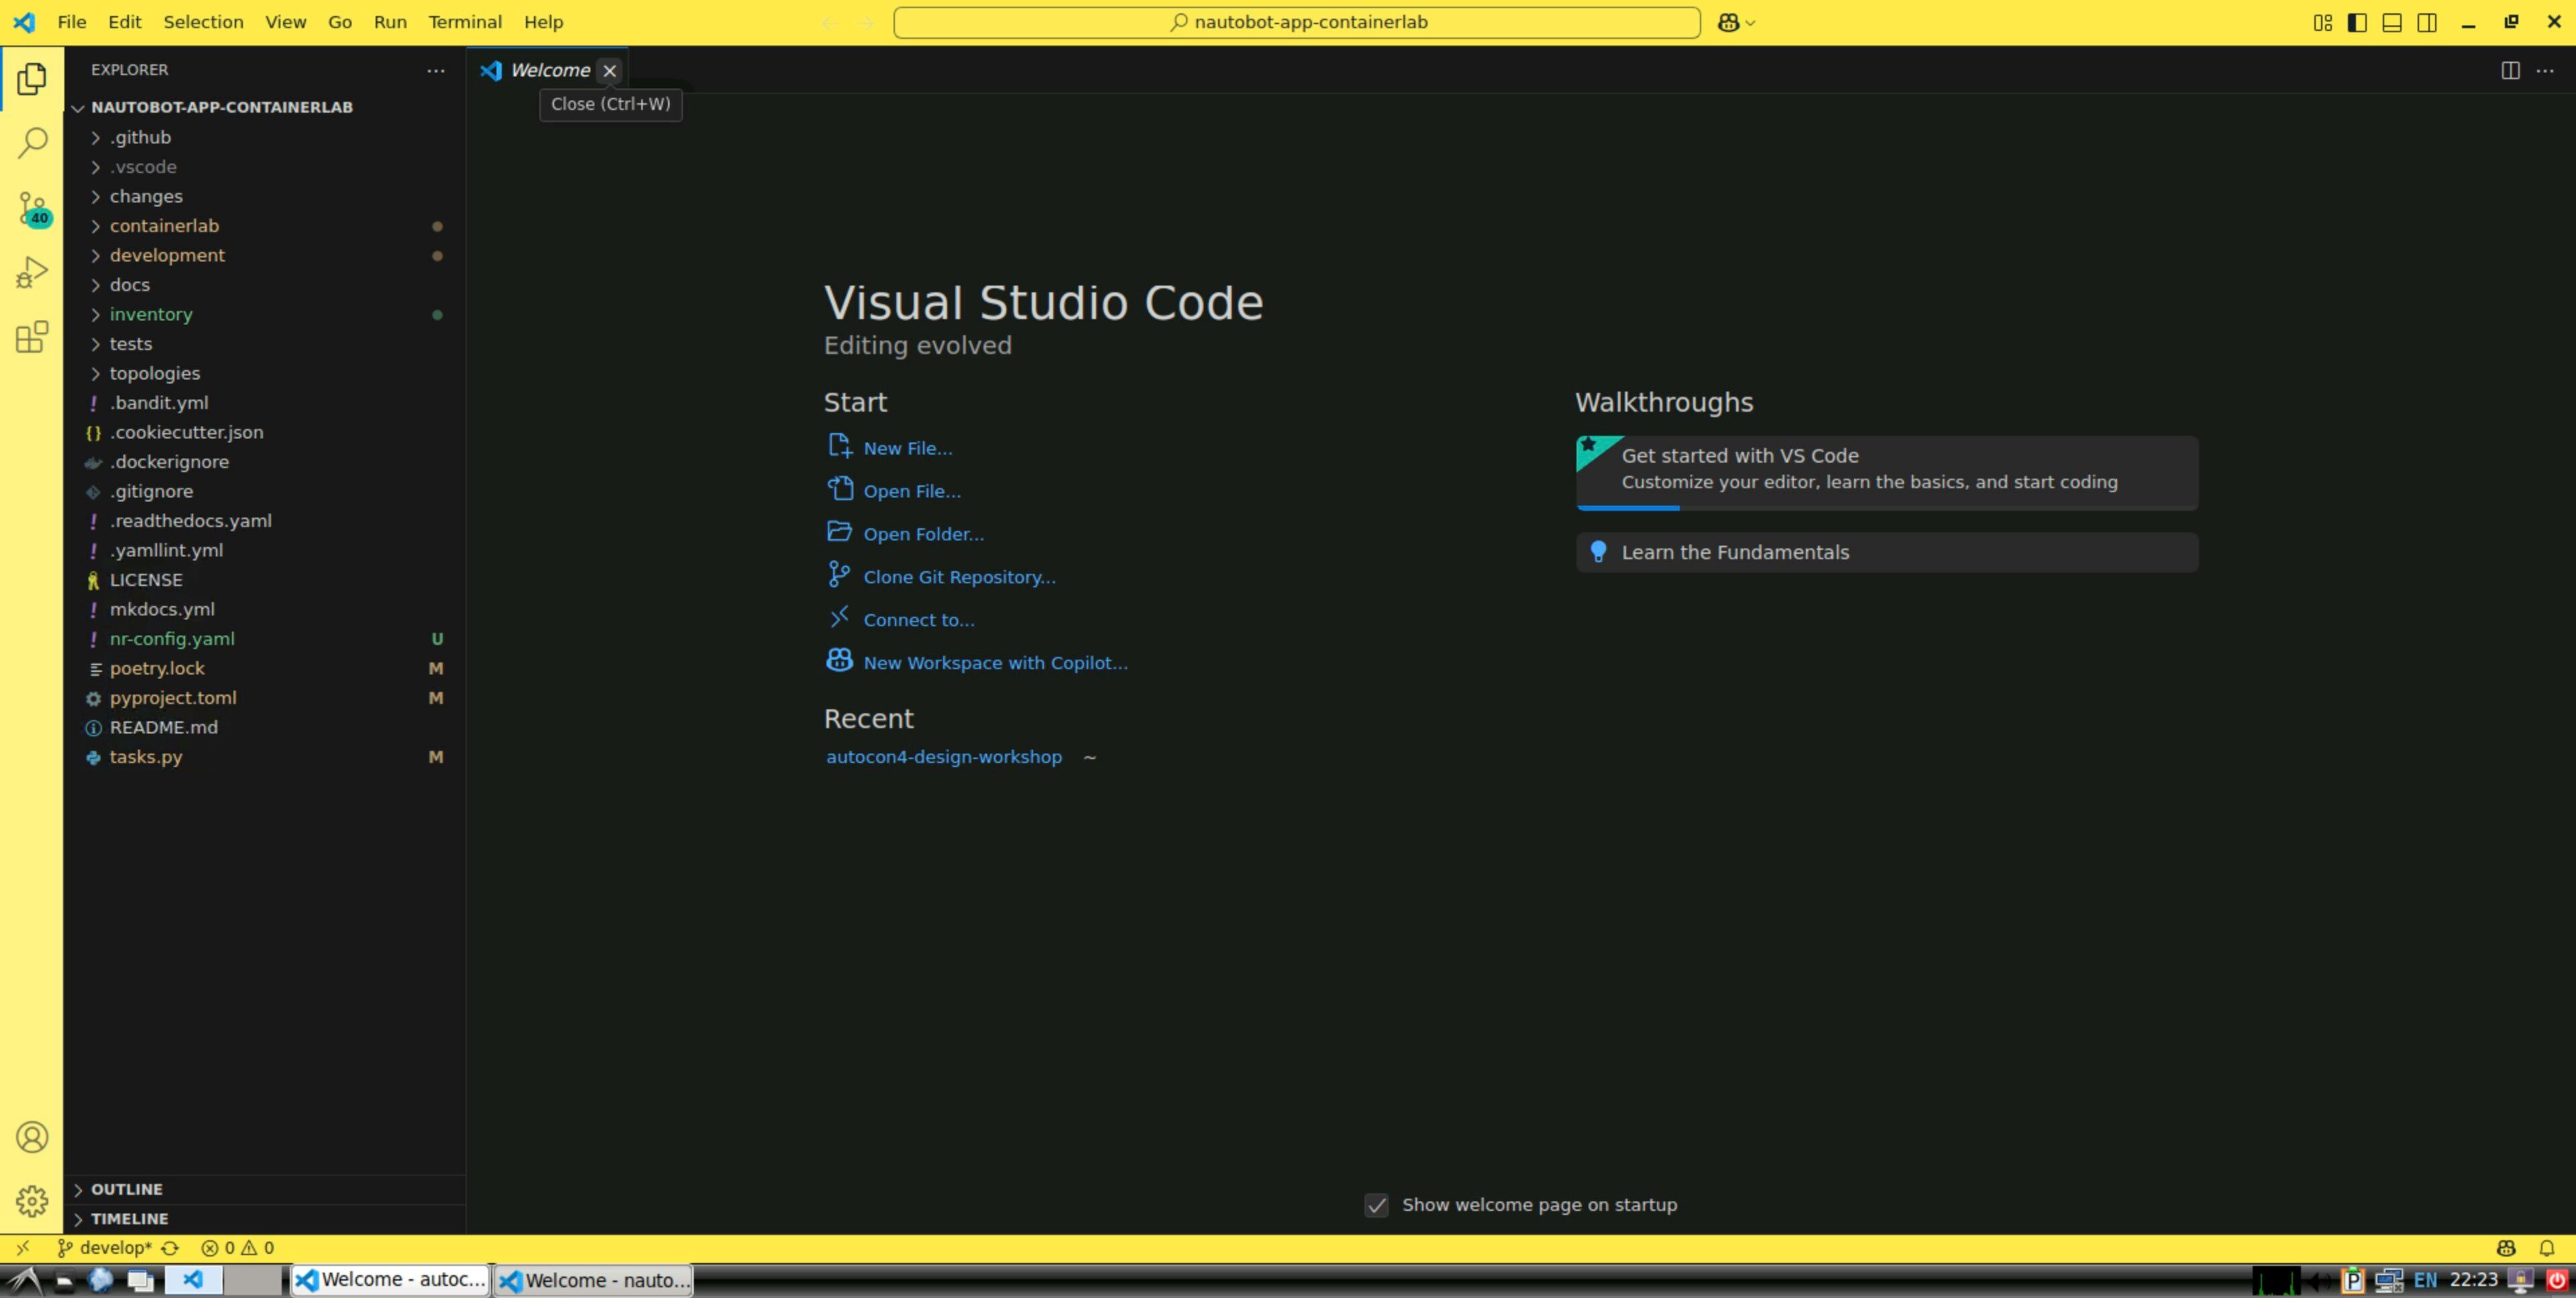Open the Manage gear settings icon
Image resolution: width=2576 pixels, height=1298 pixels.
coord(32,1200)
